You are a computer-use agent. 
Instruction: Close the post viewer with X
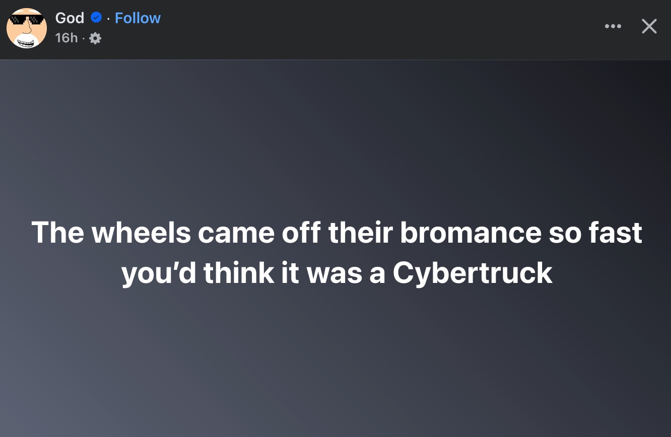click(649, 26)
